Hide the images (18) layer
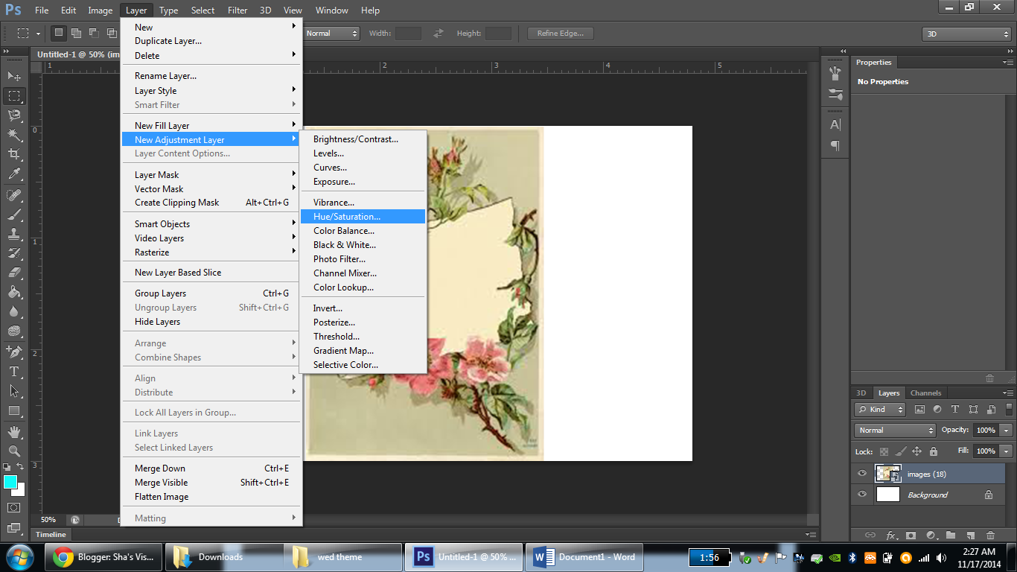Screen dimensions: 1017x572 (862, 474)
